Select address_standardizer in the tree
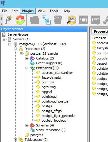 click(x=57, y=73)
